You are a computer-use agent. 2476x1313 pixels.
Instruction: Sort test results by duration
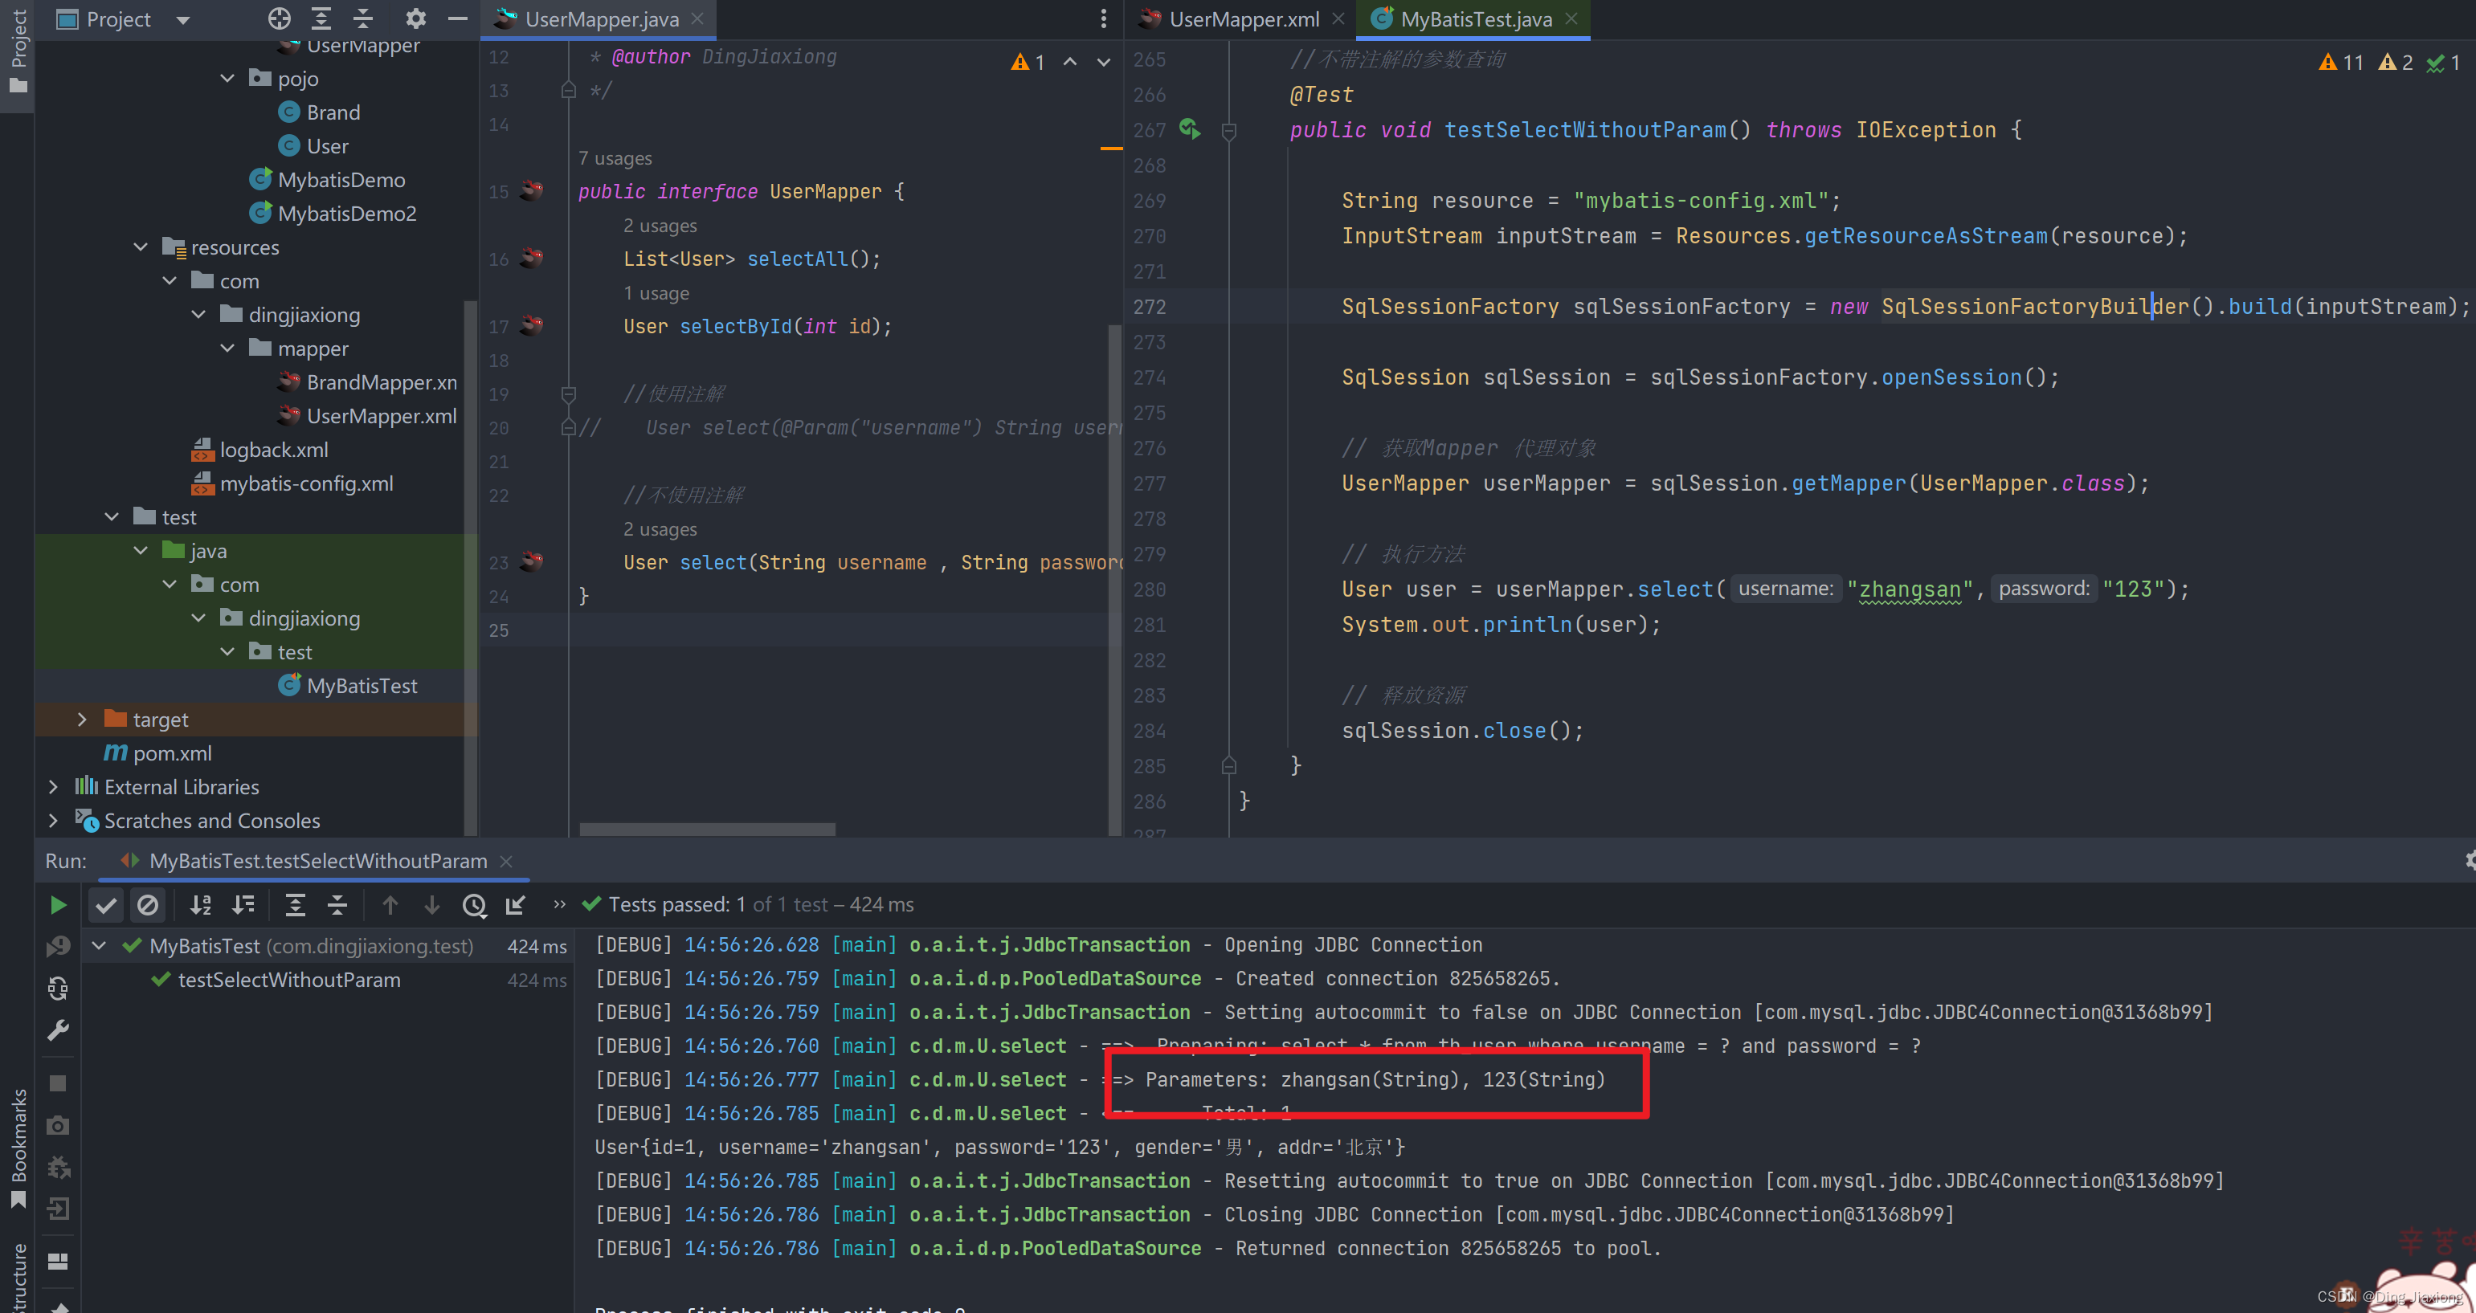pos(243,903)
